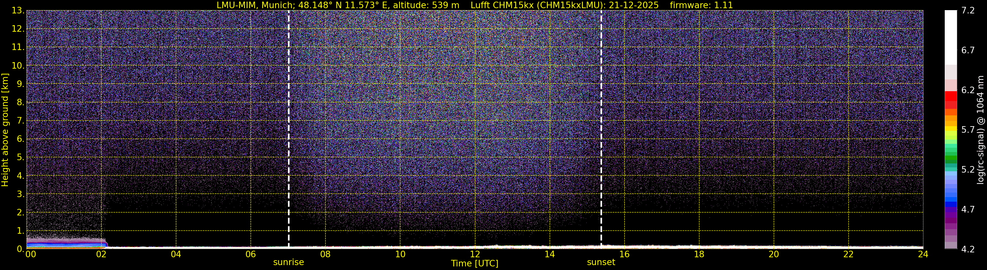
Task: Click the colorbar tick value "6.7"
Action: [x=968, y=50]
